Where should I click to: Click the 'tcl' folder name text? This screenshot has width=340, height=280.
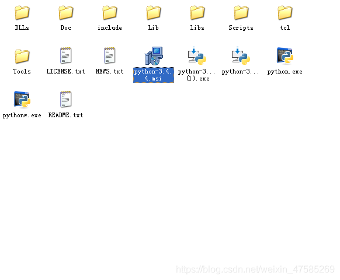(285, 28)
